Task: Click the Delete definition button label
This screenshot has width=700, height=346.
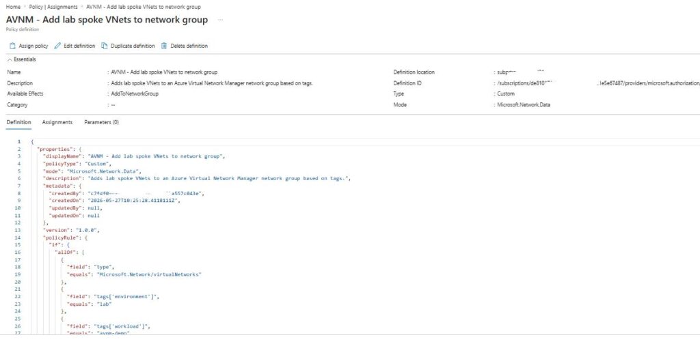Action: [189, 46]
